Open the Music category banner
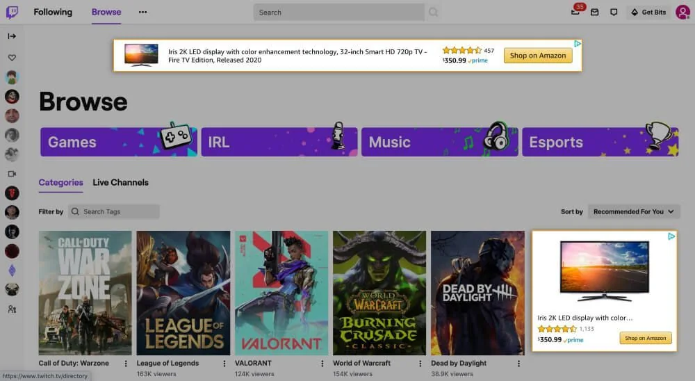This screenshot has width=695, height=381. tap(440, 142)
